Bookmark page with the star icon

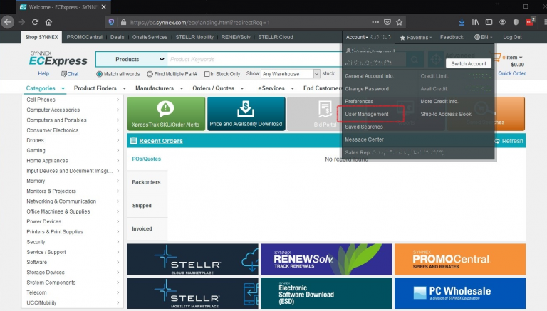(x=400, y=22)
